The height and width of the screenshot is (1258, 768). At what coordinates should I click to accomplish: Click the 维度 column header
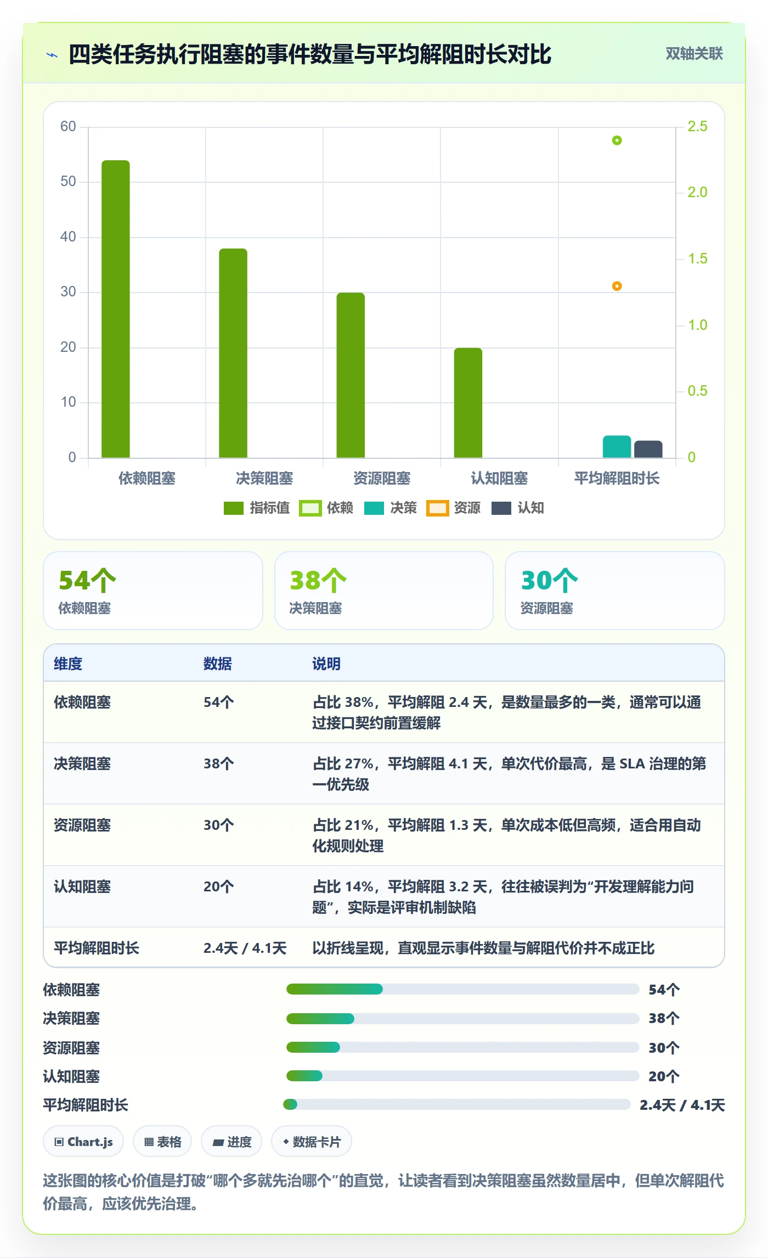(68, 664)
